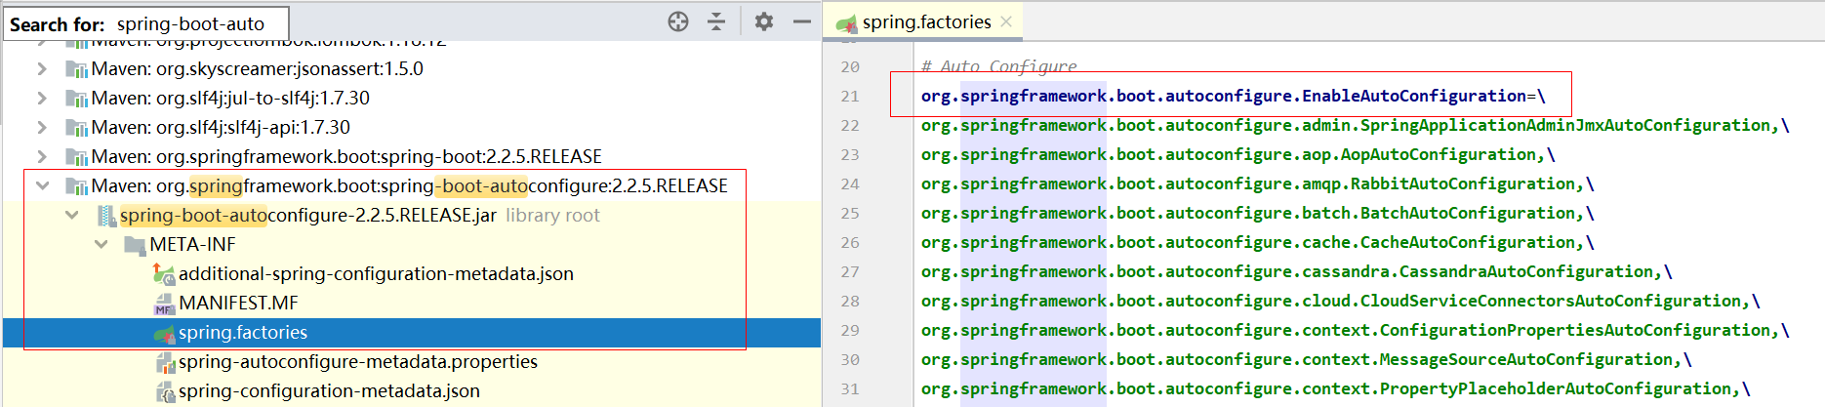Select spring.factories in the project tree

pos(412,332)
